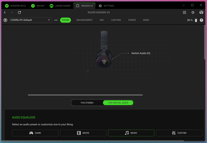207x143 pixels.
Task: Open the LIGHTING section
Action: click(x=116, y=20)
